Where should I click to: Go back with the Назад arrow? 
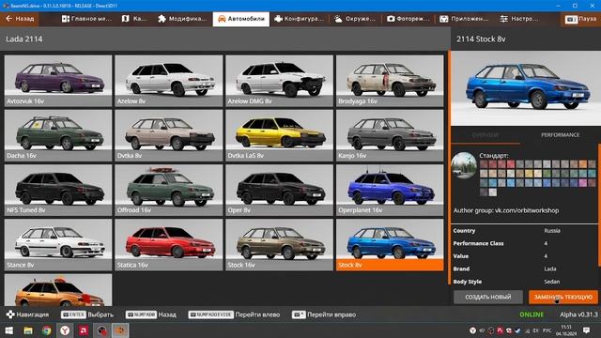coord(20,19)
